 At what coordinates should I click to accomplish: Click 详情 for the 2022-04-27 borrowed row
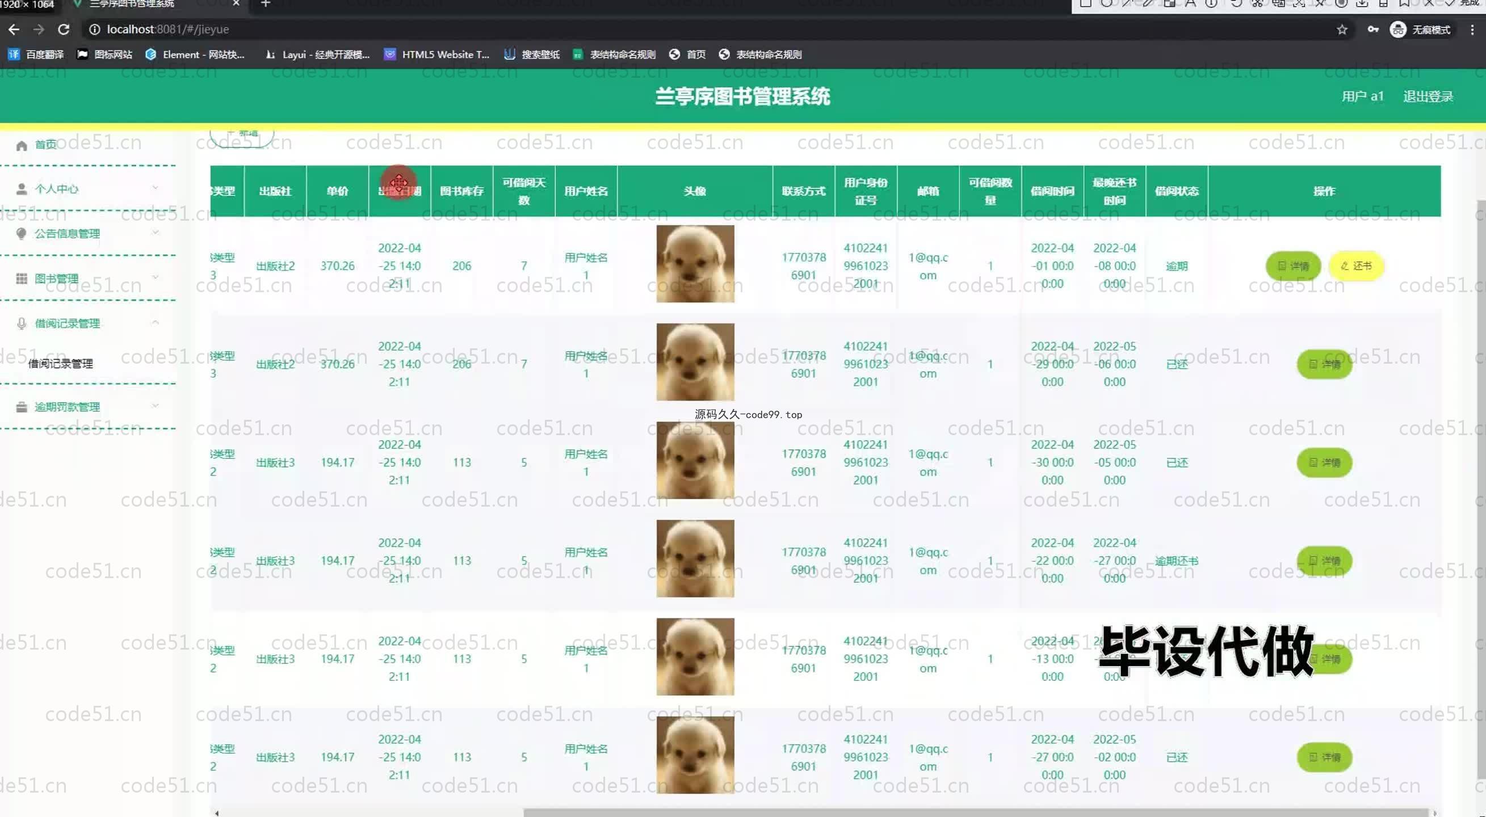[1324, 757]
